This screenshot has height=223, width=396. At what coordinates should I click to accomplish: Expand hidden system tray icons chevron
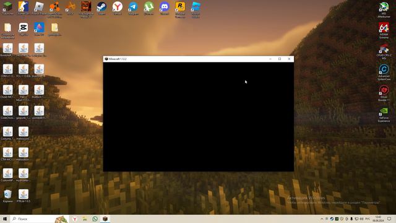coord(322,219)
